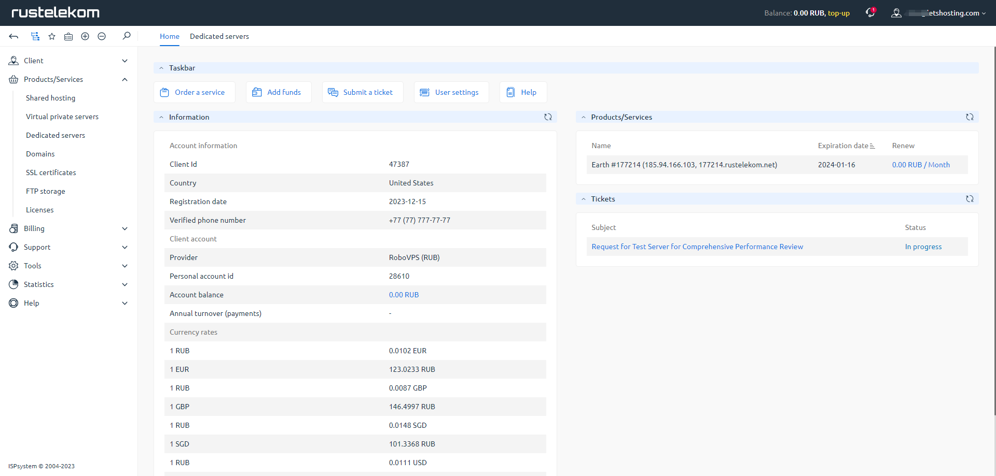Refresh the Tickets panel

tap(970, 199)
